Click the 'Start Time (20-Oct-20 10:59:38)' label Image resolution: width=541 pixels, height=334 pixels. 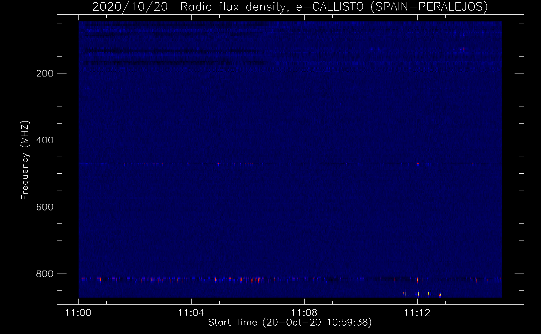[x=290, y=323]
